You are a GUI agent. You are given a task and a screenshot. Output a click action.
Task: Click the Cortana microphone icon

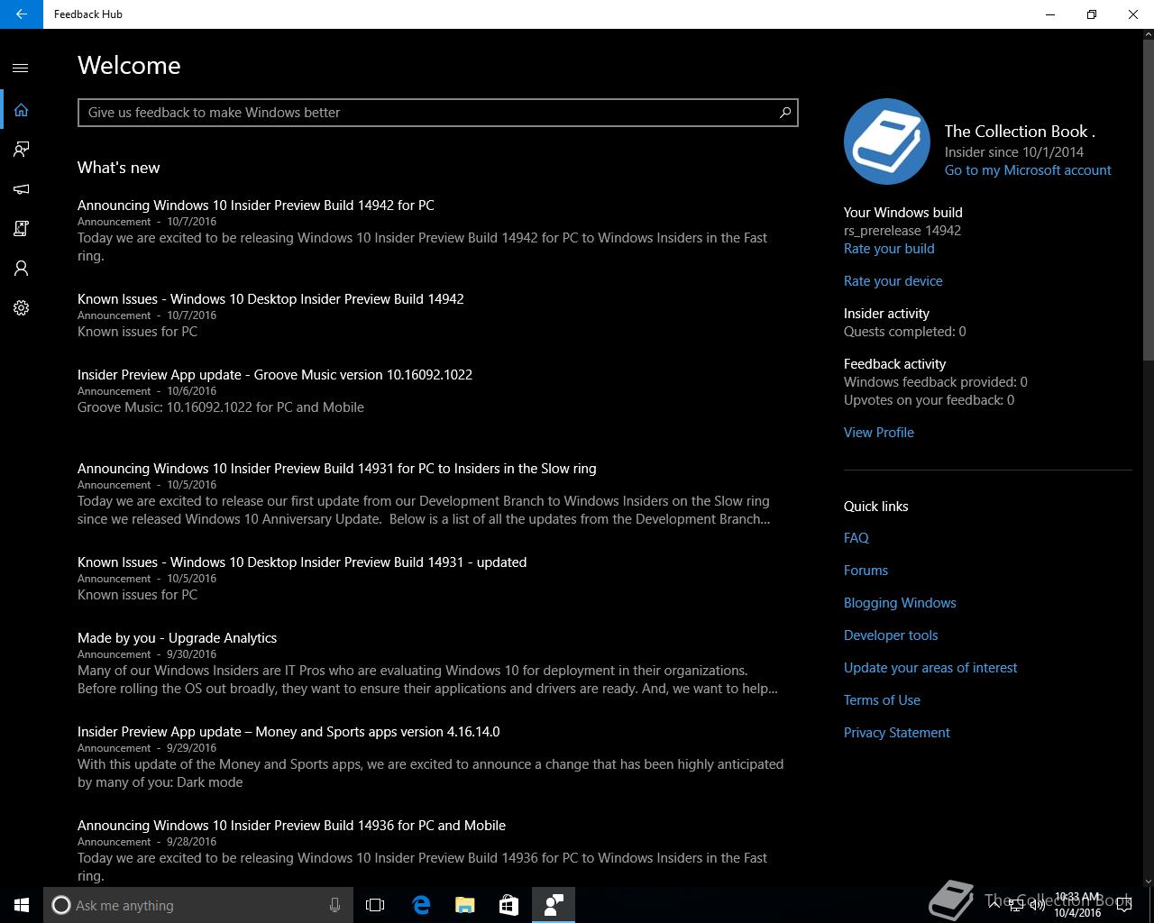click(x=334, y=905)
